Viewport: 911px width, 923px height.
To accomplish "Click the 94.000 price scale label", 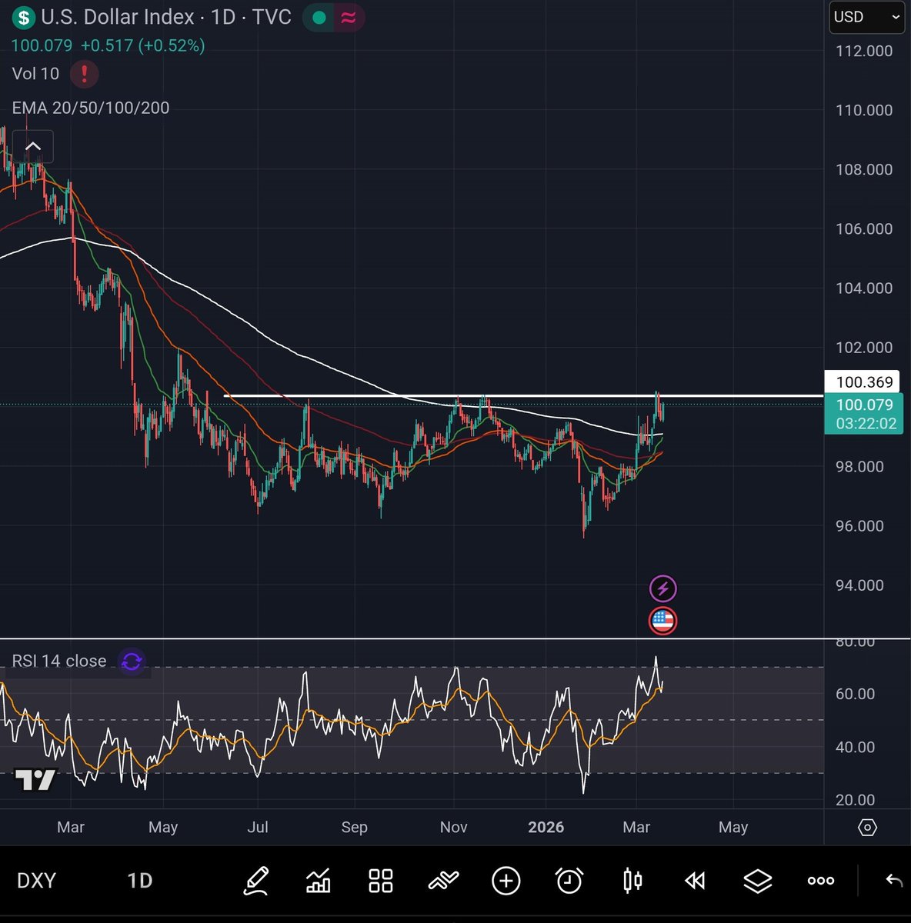I will [x=860, y=586].
